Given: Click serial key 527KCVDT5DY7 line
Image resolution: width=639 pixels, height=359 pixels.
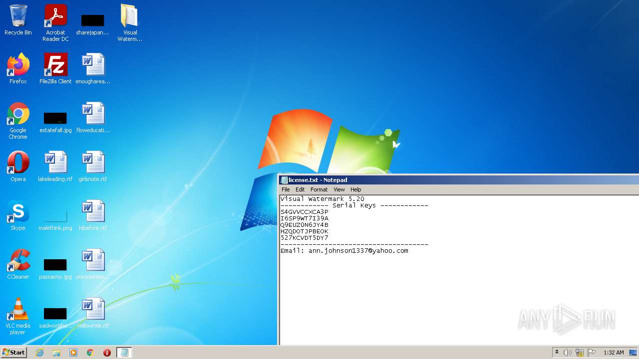Looking at the screenshot, I should coord(305,238).
